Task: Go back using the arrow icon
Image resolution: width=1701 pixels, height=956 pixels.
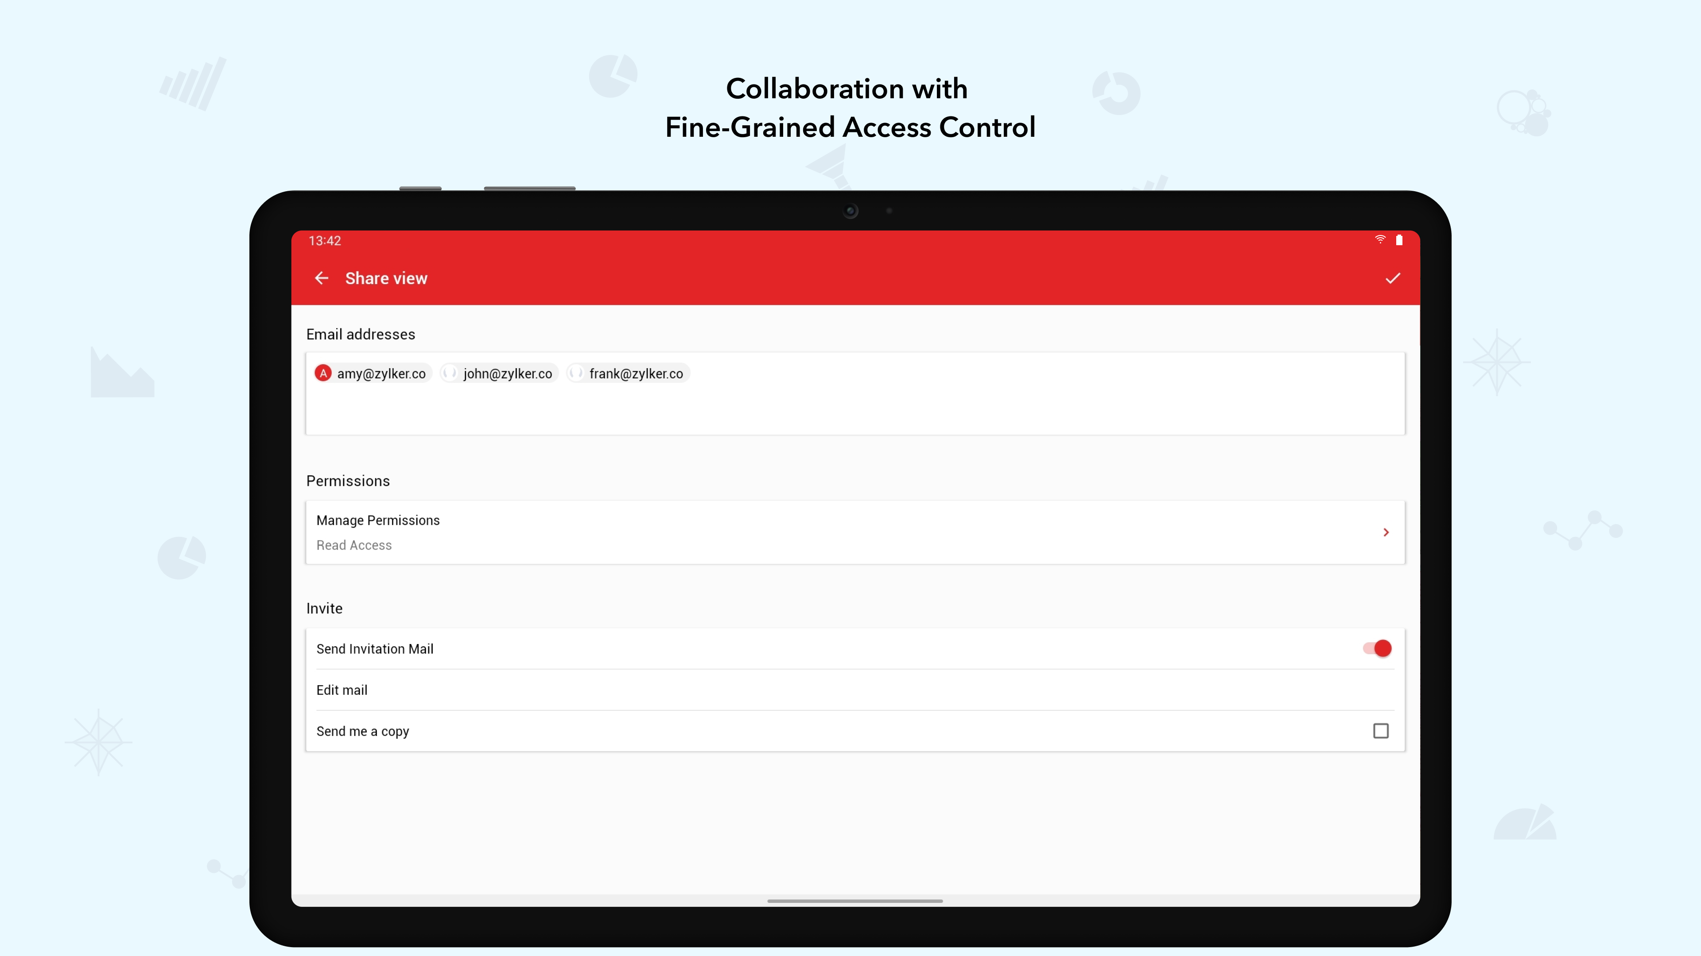Action: coord(322,278)
